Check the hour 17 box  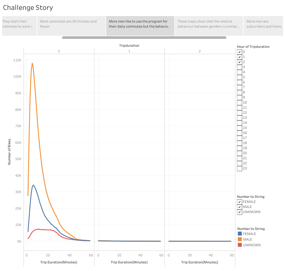click(240, 138)
